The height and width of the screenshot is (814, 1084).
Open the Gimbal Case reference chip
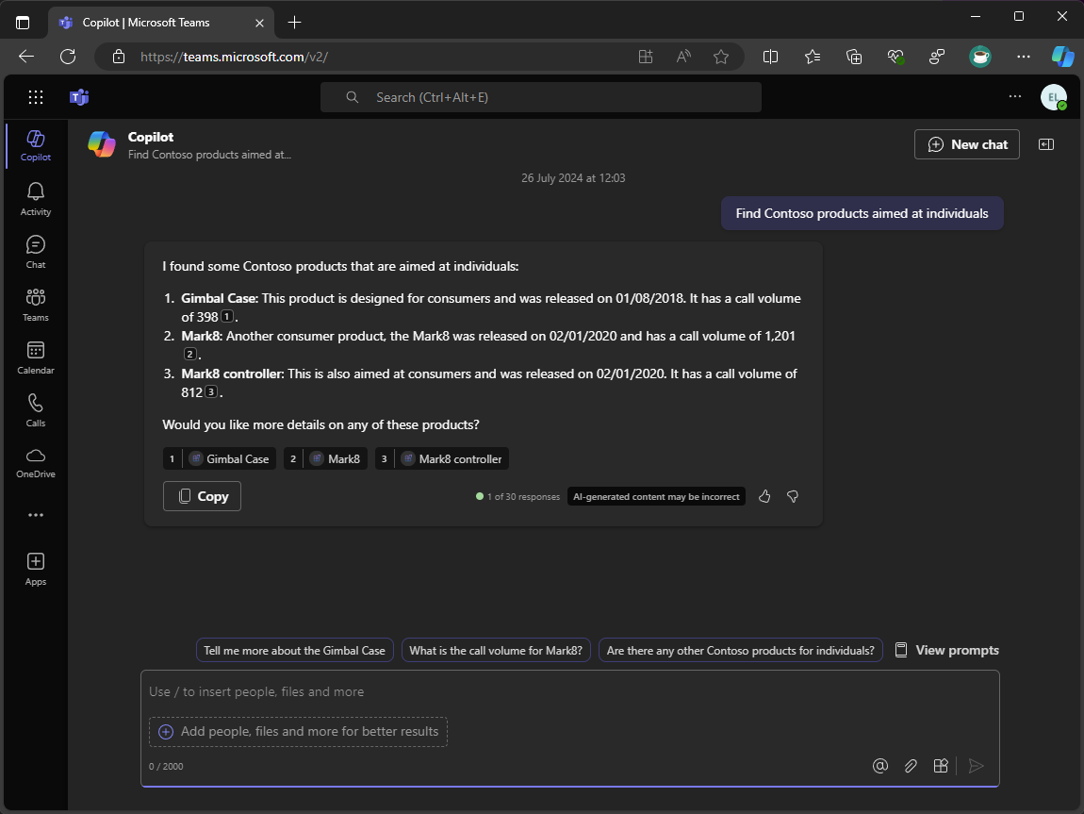click(x=219, y=458)
